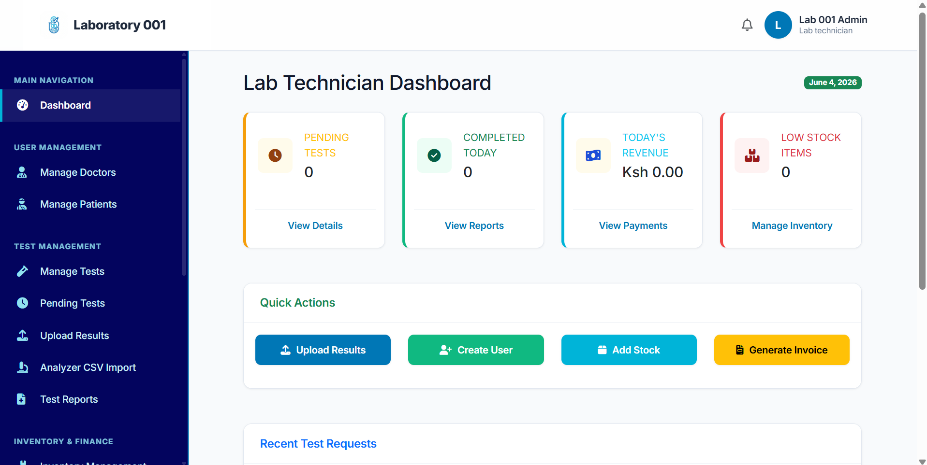Viewport: 927px width, 465px height.
Task: Click the Add Stock button
Action: (x=629, y=350)
